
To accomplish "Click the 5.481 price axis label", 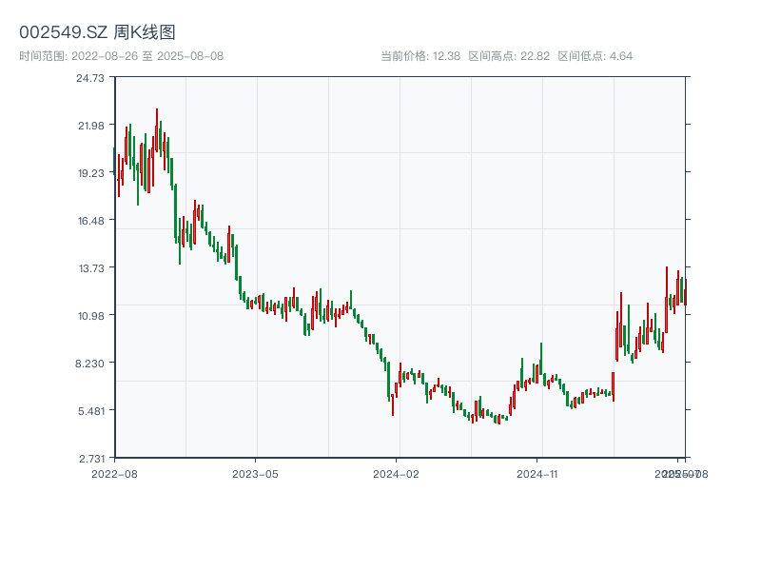I will point(90,411).
